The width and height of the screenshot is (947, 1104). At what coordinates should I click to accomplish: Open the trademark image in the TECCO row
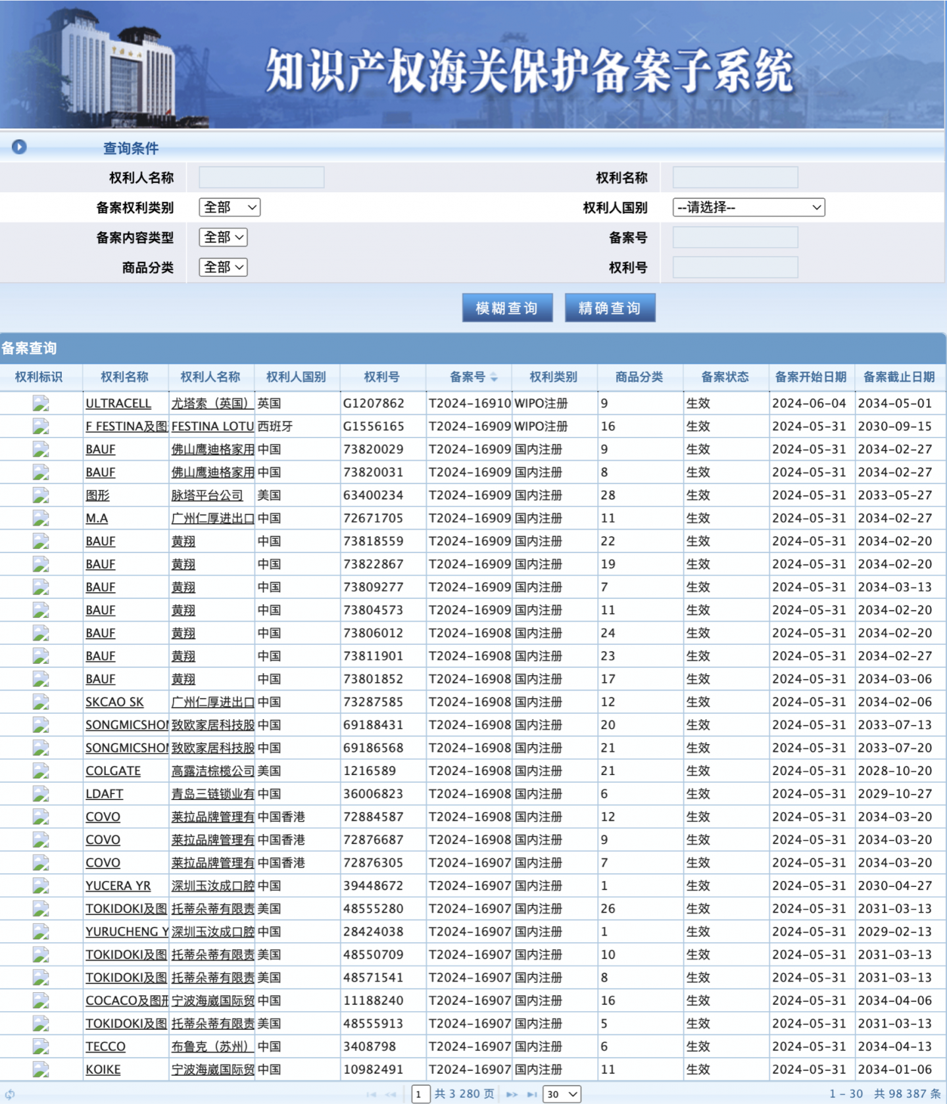pos(41,1047)
